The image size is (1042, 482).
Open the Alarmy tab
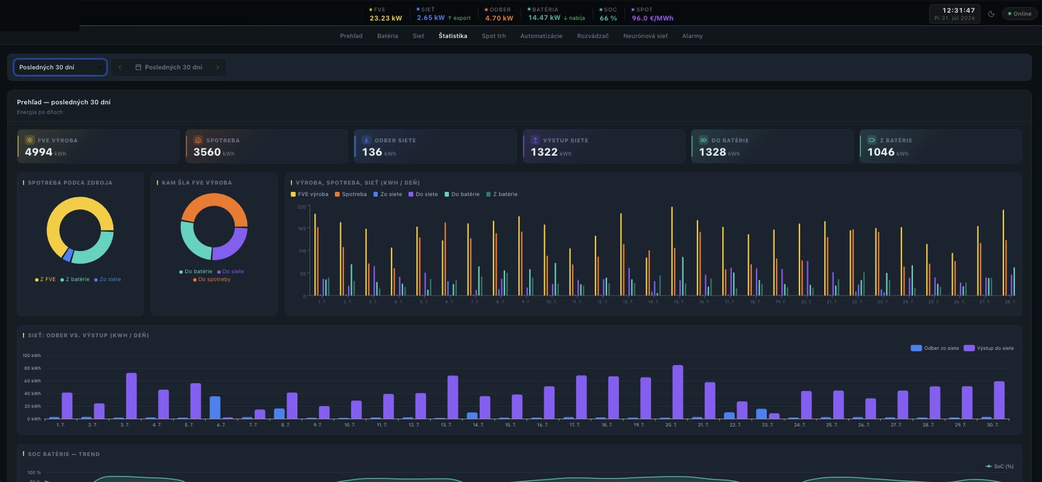[x=692, y=36]
